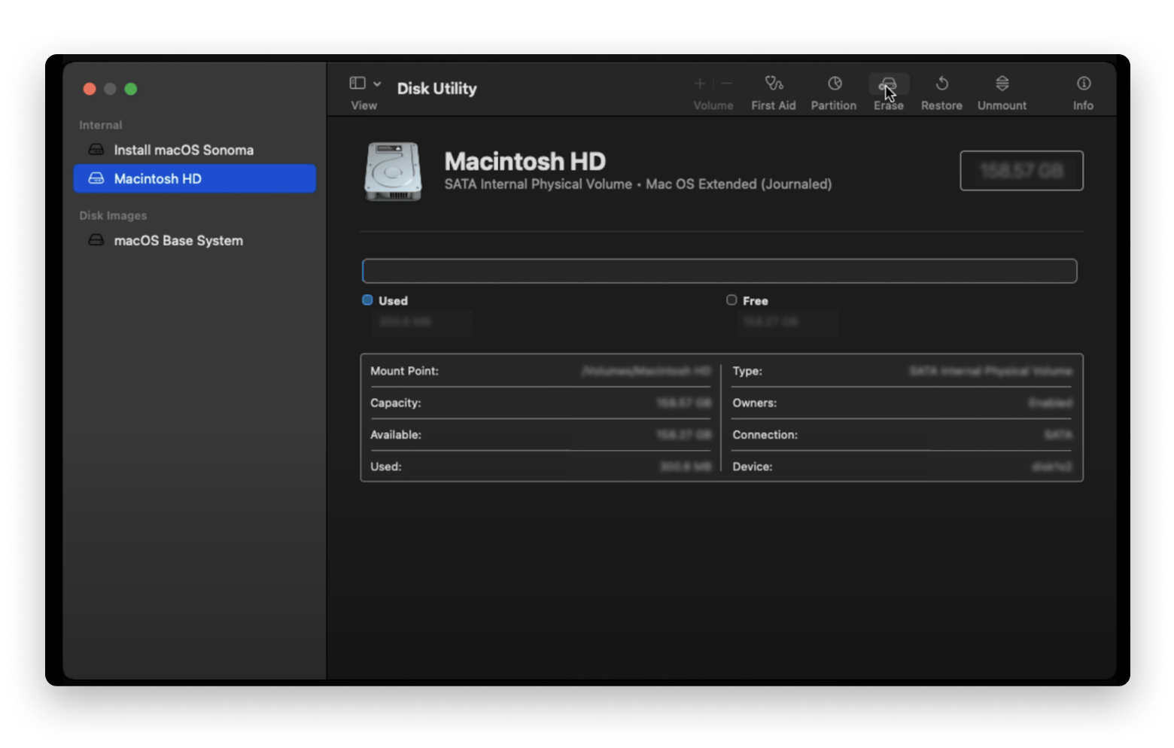This screenshot has height=748, width=1174.
Task: Toggle the sidebar View icon
Action: click(x=357, y=83)
